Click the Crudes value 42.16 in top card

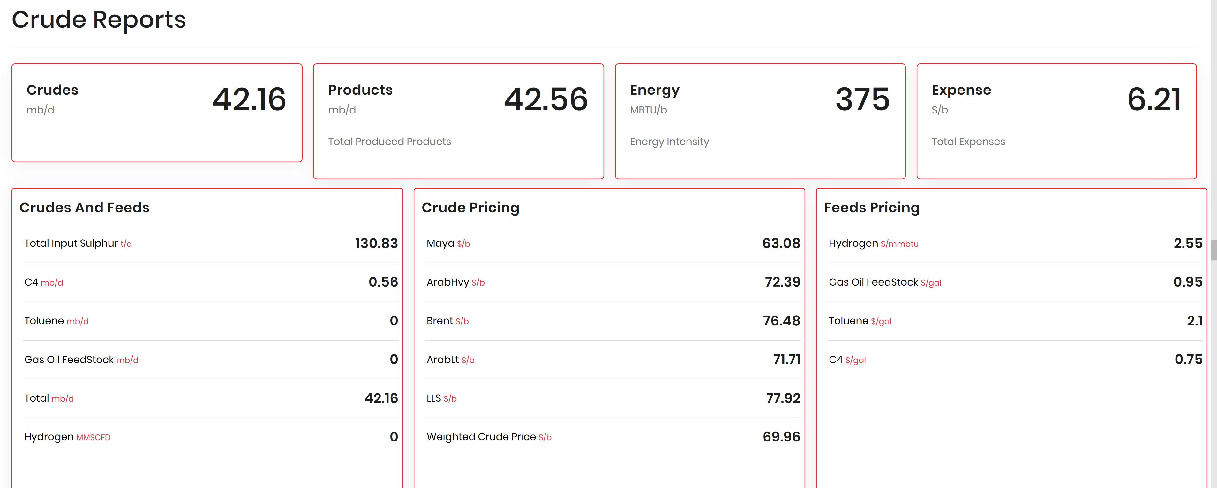click(249, 99)
